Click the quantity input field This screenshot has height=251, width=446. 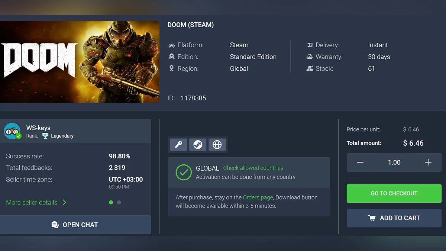[394, 162]
